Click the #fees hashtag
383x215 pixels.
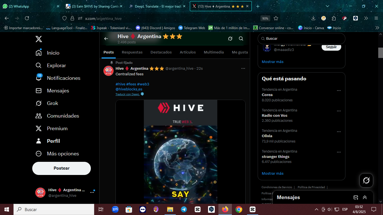point(131,84)
